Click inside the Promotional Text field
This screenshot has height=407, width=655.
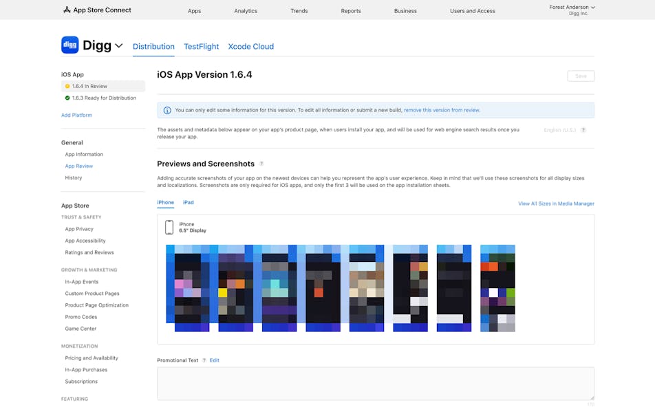click(x=375, y=383)
